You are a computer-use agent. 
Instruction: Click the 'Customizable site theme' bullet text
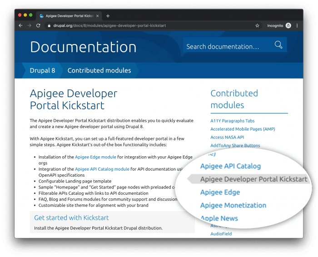point(93,205)
